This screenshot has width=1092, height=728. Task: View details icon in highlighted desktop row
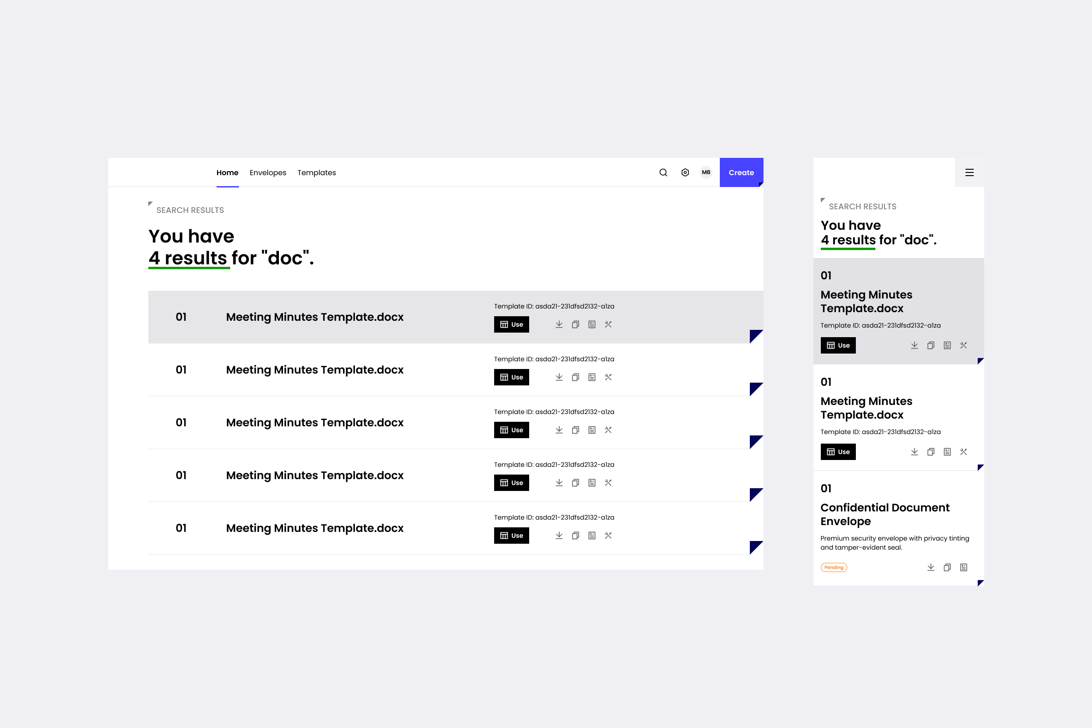click(592, 324)
